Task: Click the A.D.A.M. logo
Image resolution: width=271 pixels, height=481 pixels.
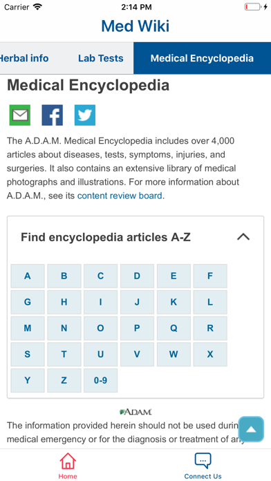Action: tap(135, 412)
